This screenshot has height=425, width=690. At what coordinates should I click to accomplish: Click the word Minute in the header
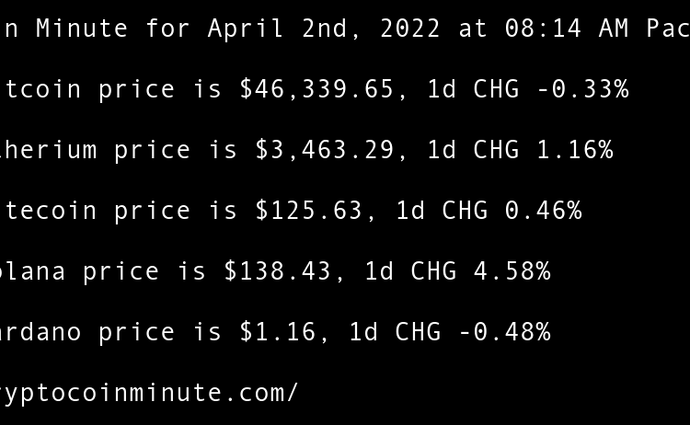(82, 29)
